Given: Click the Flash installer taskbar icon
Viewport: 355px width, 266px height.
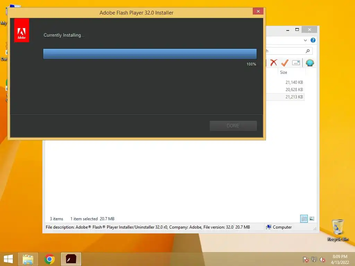Looking at the screenshot, I should point(71,259).
